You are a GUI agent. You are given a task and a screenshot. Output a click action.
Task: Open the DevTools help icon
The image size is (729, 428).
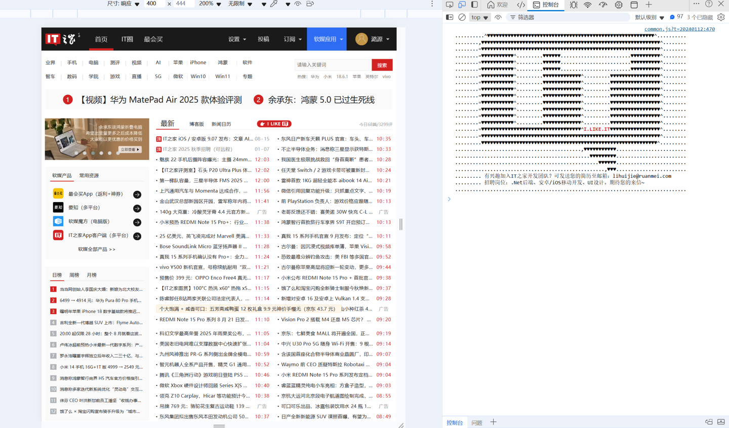pos(709,4)
